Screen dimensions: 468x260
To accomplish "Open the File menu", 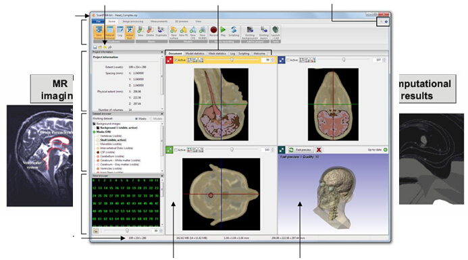I will [x=98, y=22].
